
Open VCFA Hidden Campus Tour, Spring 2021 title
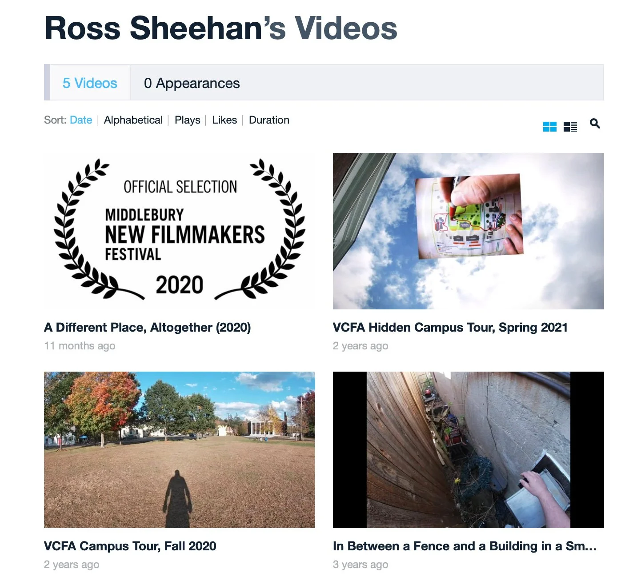click(450, 328)
